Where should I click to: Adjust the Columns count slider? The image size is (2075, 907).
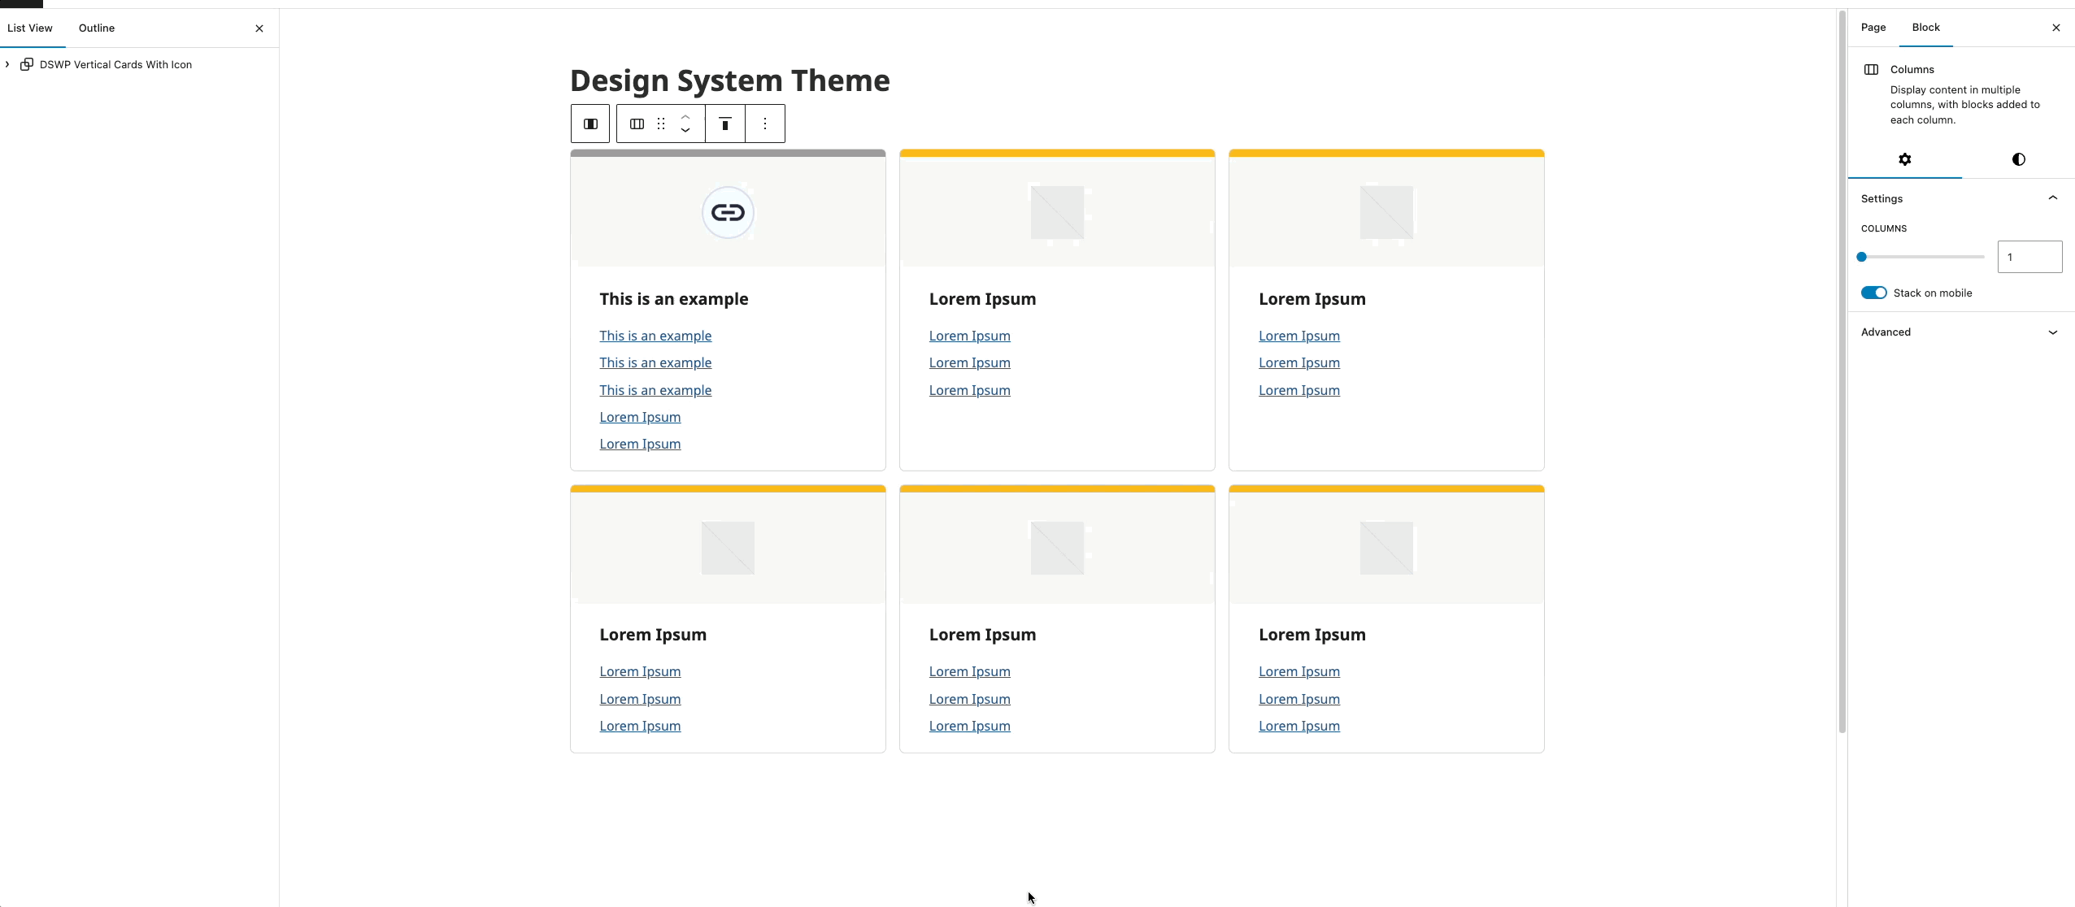[x=1923, y=257]
